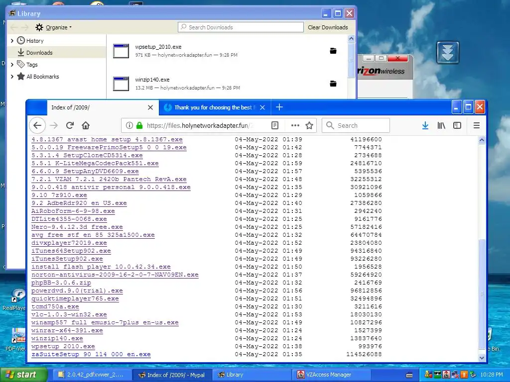
Task: Show downloads progress arrow in toolbar
Action: [x=425, y=125]
